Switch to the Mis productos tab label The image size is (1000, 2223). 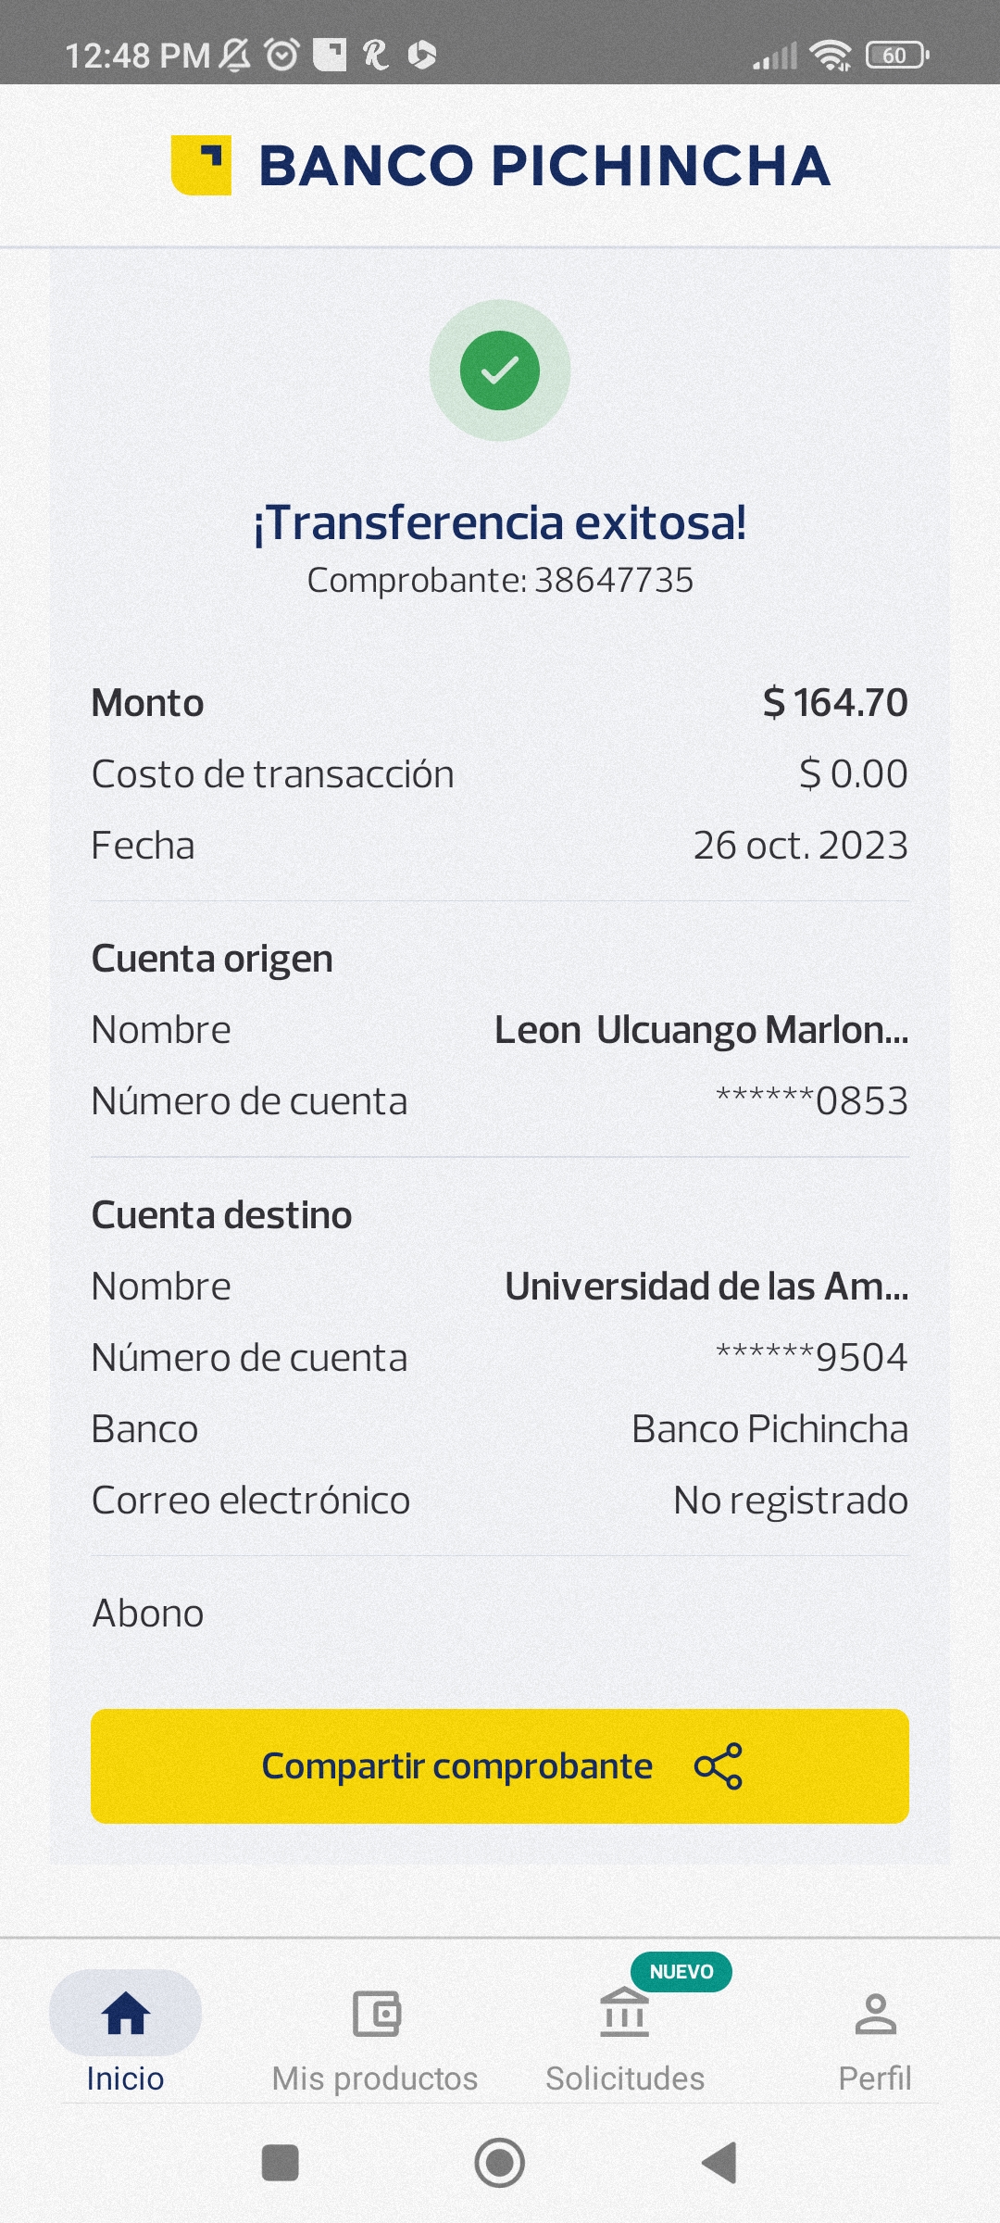[375, 2079]
